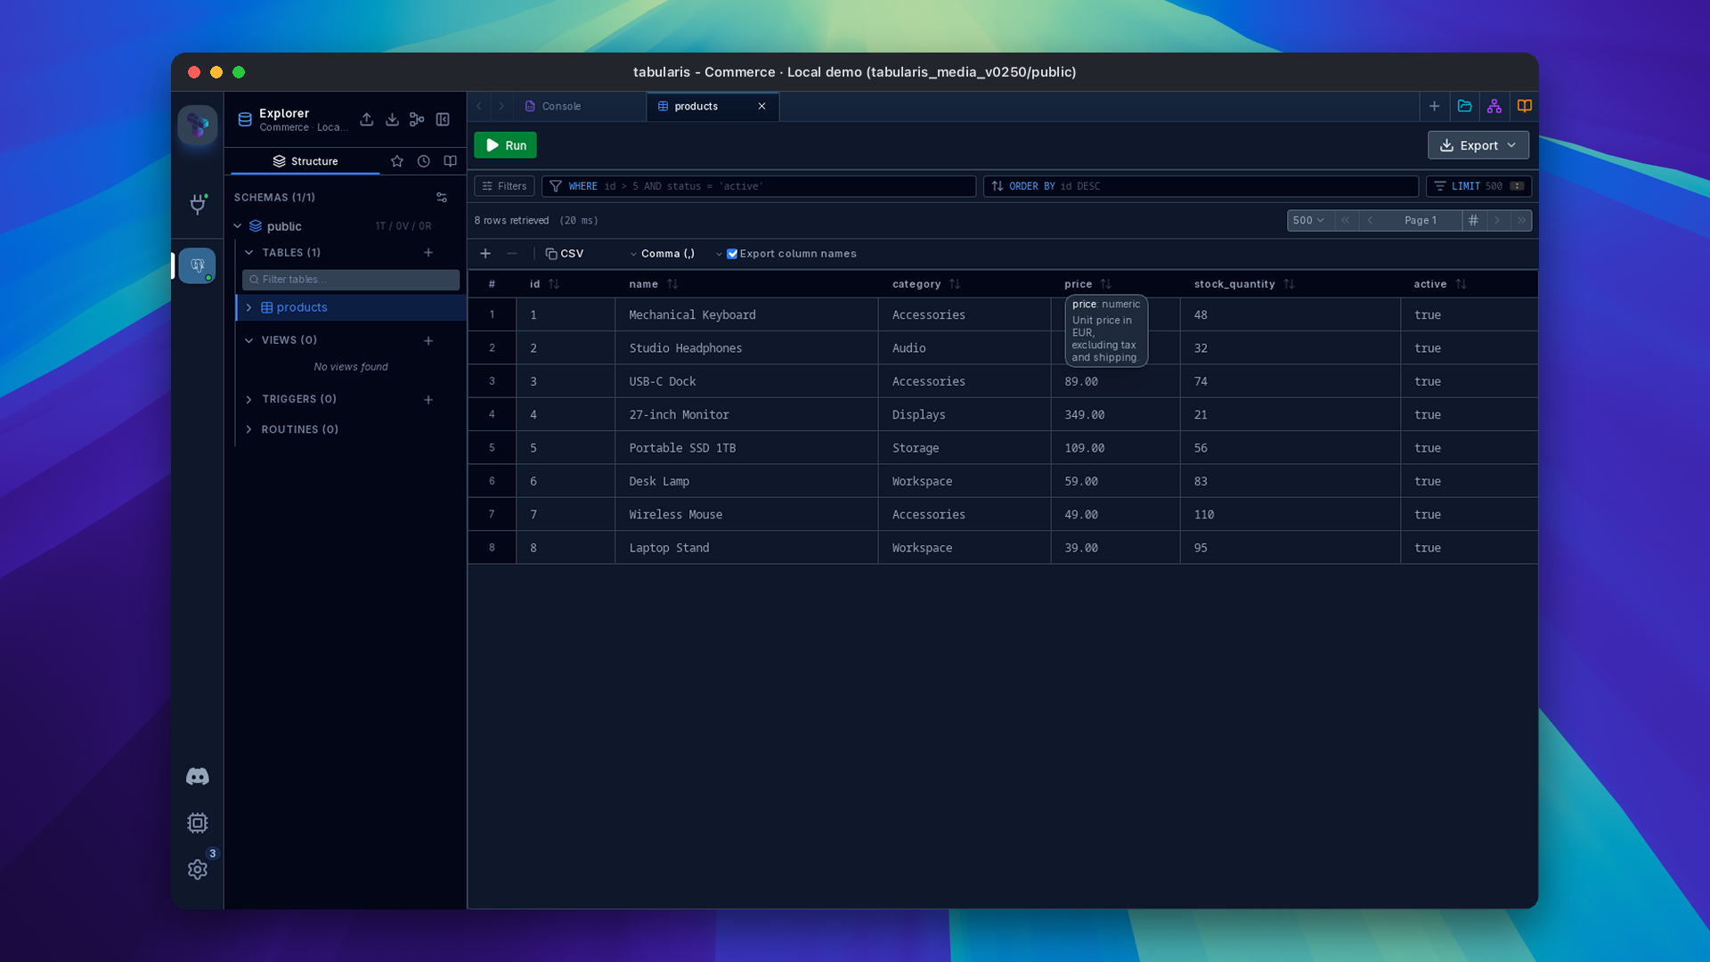
Task: Expand the products table chevron
Action: 249,307
